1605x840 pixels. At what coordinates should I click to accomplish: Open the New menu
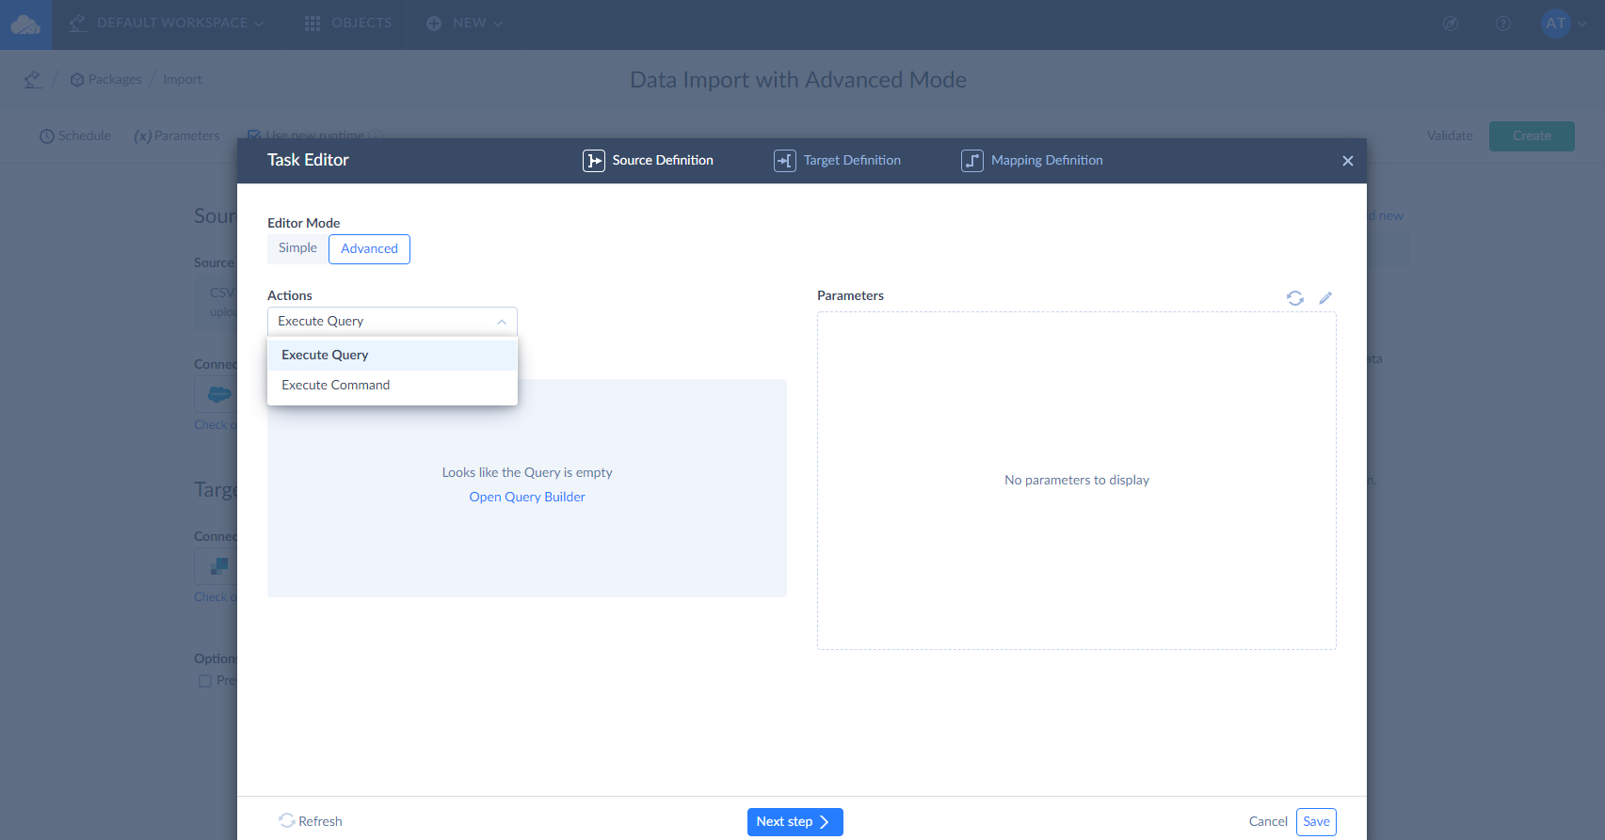point(465,24)
